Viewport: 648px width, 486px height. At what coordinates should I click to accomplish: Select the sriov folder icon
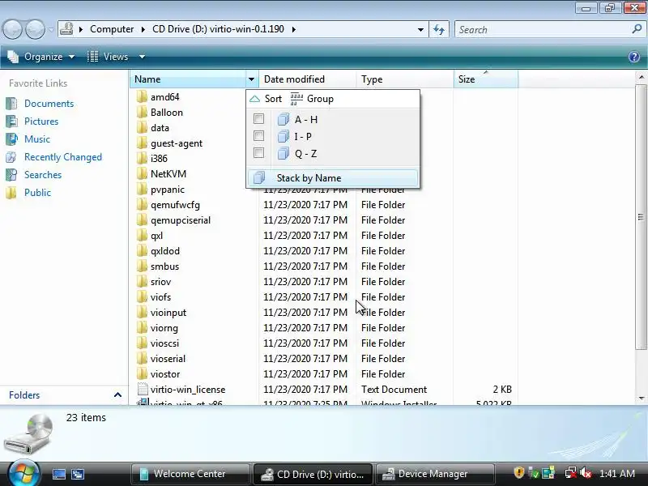tap(142, 281)
